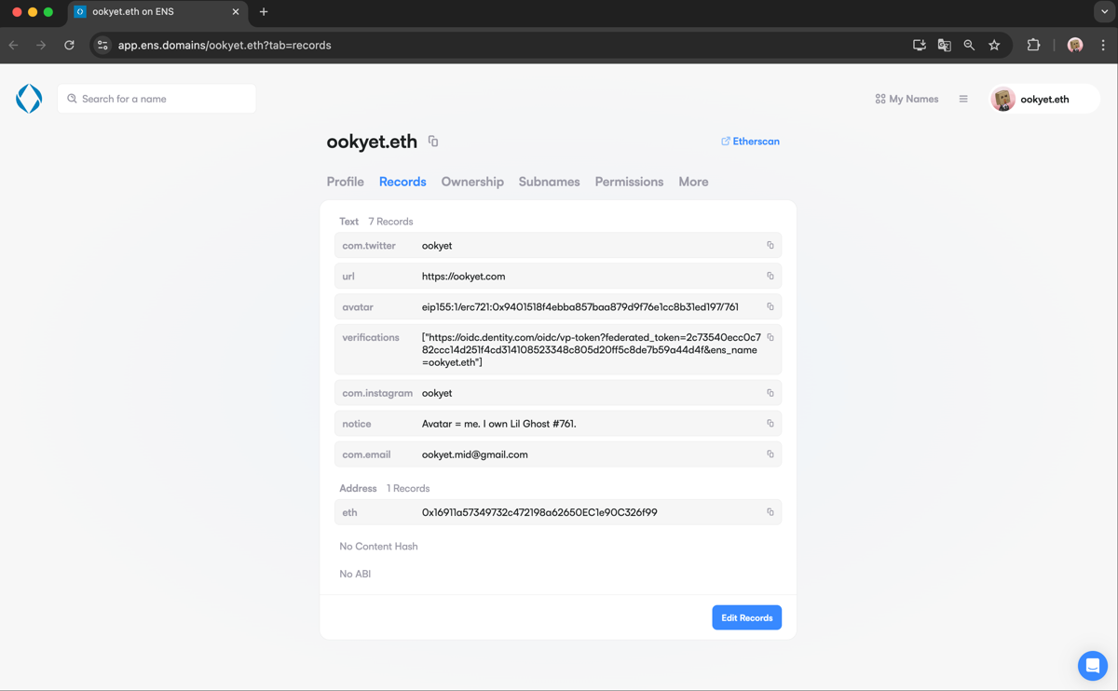Viewport: 1118px width, 691px height.
Task: Copy the avatar record value
Action: 770,306
